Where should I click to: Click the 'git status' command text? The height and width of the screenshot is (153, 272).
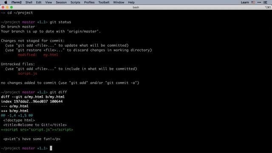pos(60,22)
